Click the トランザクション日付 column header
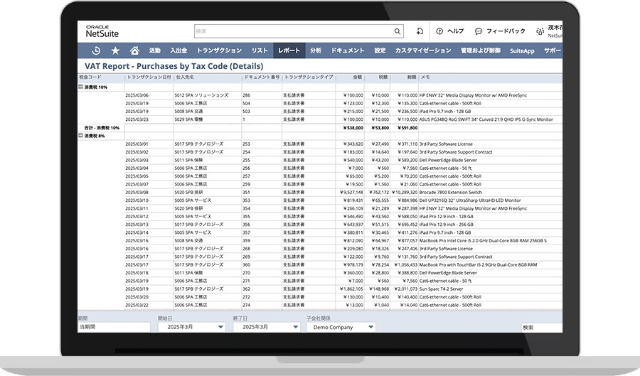 (149, 76)
